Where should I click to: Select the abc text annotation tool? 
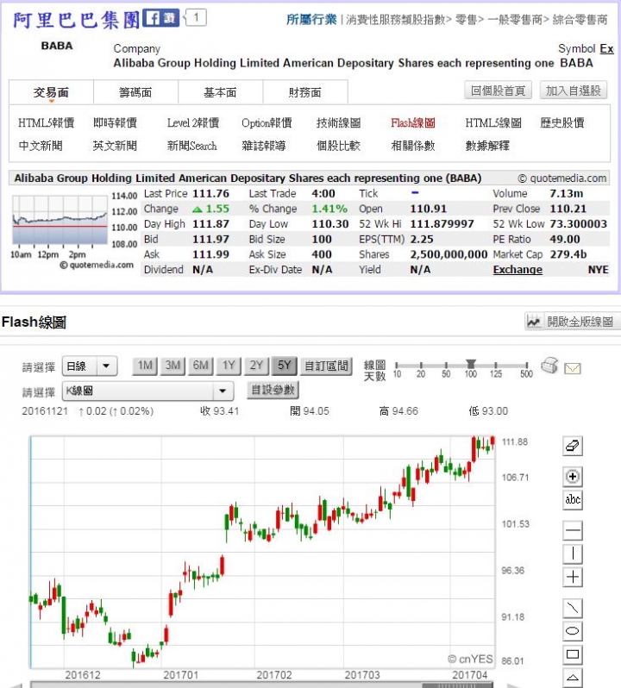click(x=573, y=500)
